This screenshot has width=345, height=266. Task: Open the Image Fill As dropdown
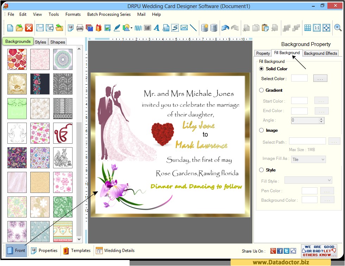tap(308, 159)
